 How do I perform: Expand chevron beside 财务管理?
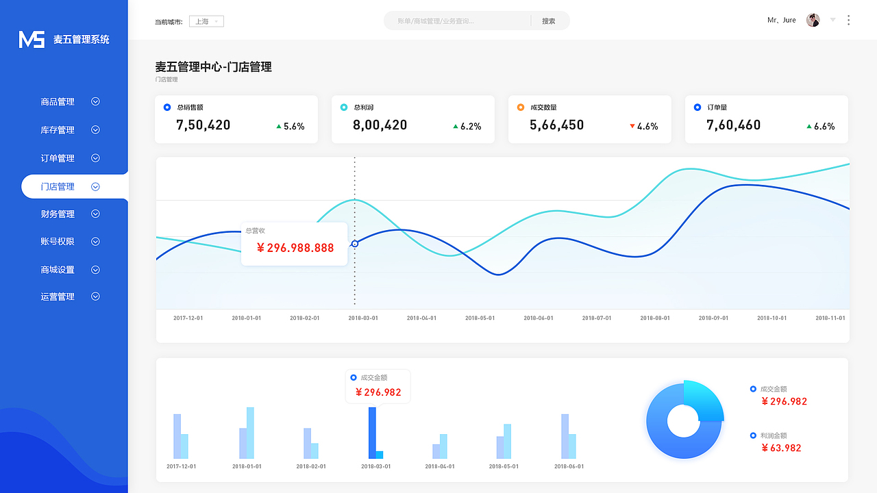[x=96, y=214]
